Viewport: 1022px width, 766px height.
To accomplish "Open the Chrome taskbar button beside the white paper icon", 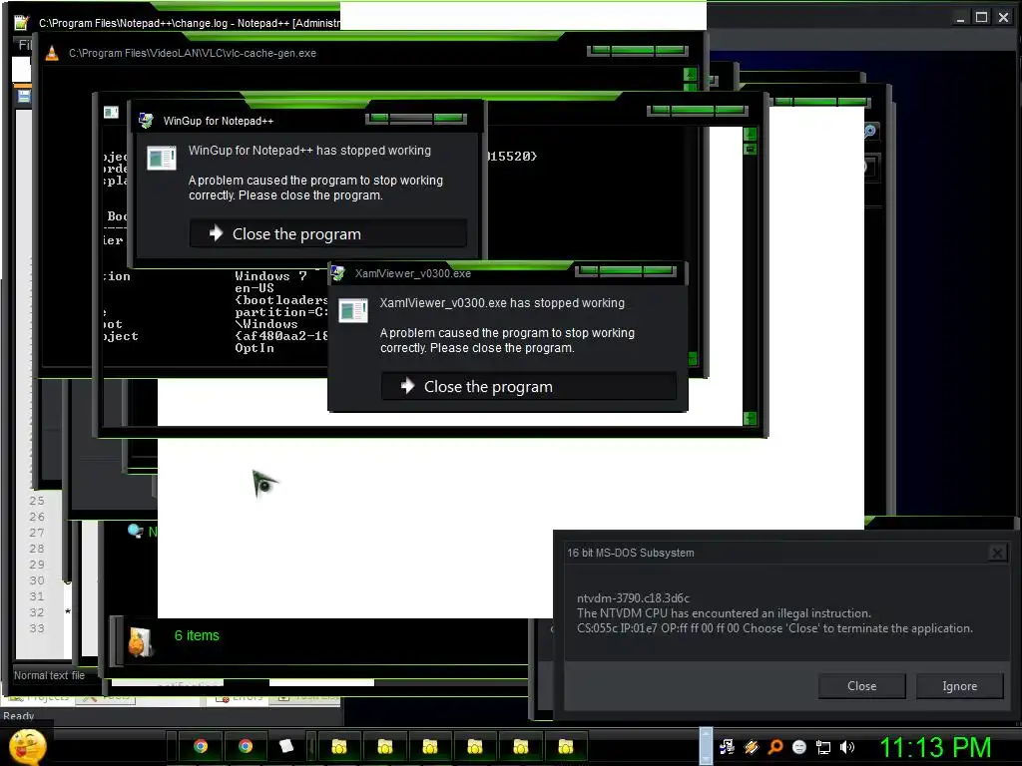I will tap(246, 746).
